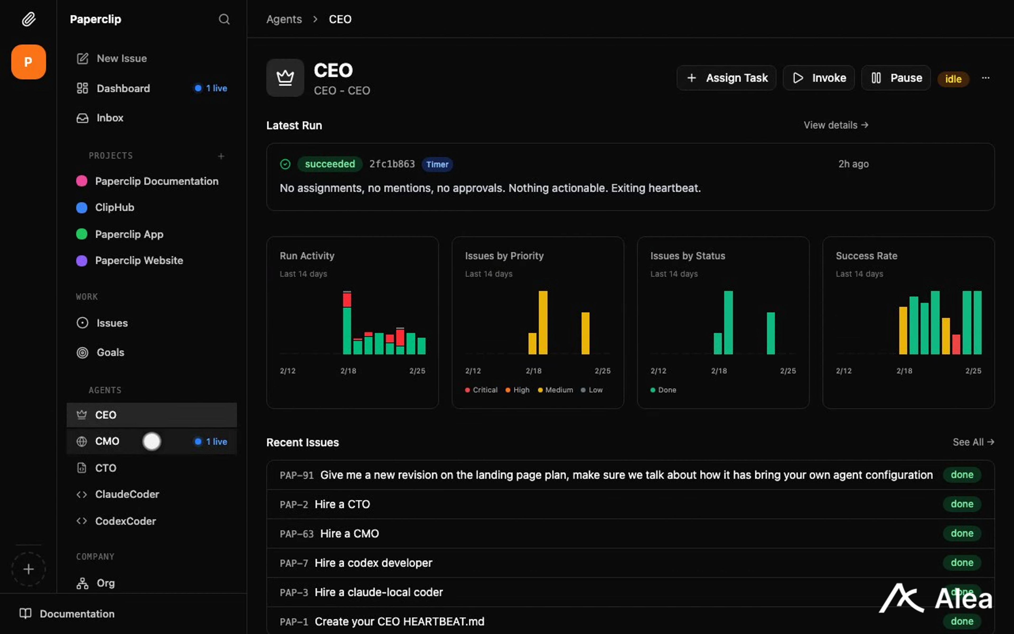Viewport: 1014px width, 634px height.
Task: Click the Assign Task button
Action: click(x=726, y=78)
